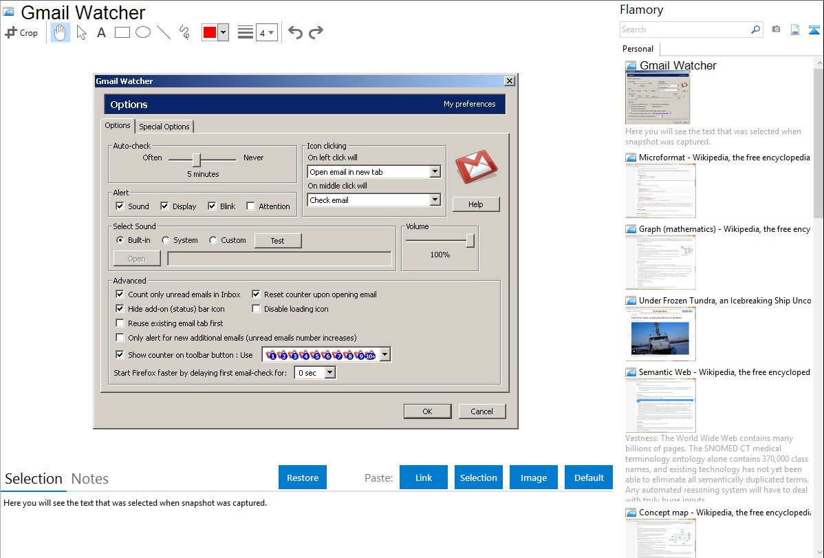Choose the text annotation tool
The height and width of the screenshot is (558, 824).
coord(101,32)
